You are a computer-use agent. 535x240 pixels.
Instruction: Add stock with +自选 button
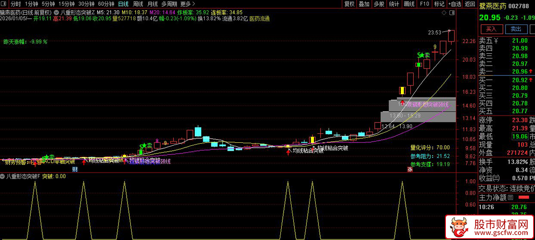pyautogui.click(x=454, y=4)
